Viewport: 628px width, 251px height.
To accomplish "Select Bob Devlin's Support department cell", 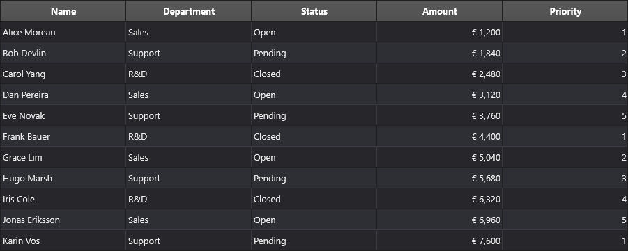I will tap(189, 53).
